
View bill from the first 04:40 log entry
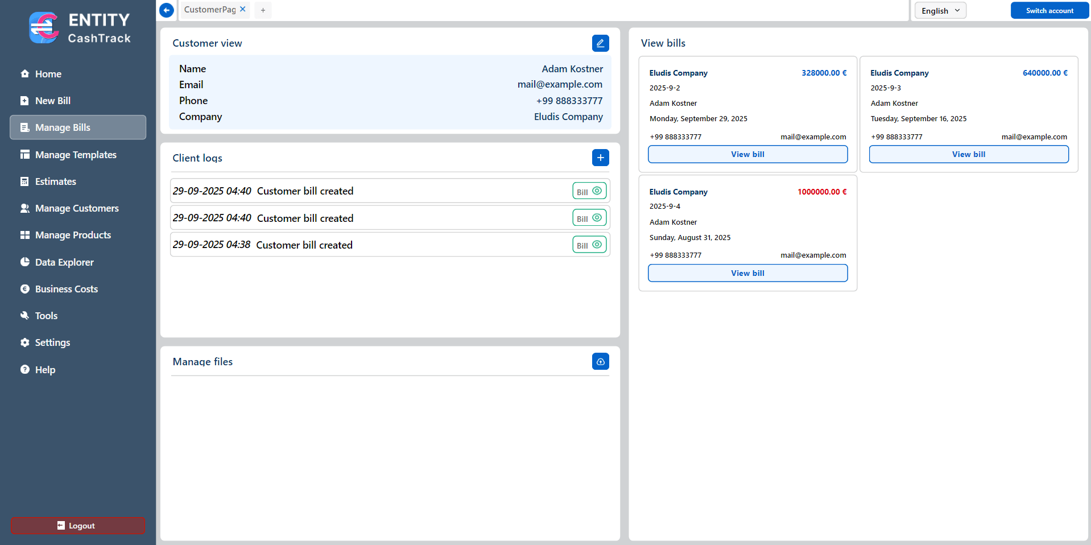(x=589, y=191)
